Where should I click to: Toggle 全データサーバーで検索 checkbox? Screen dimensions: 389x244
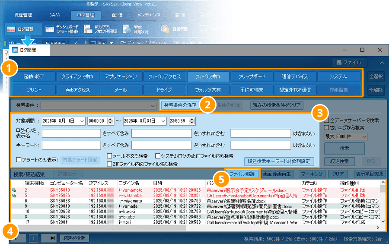point(327,120)
